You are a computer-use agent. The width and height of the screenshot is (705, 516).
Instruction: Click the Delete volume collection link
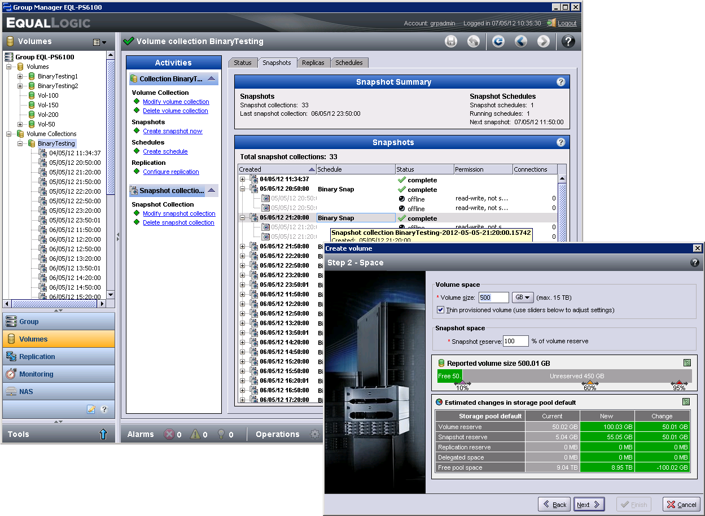click(175, 111)
